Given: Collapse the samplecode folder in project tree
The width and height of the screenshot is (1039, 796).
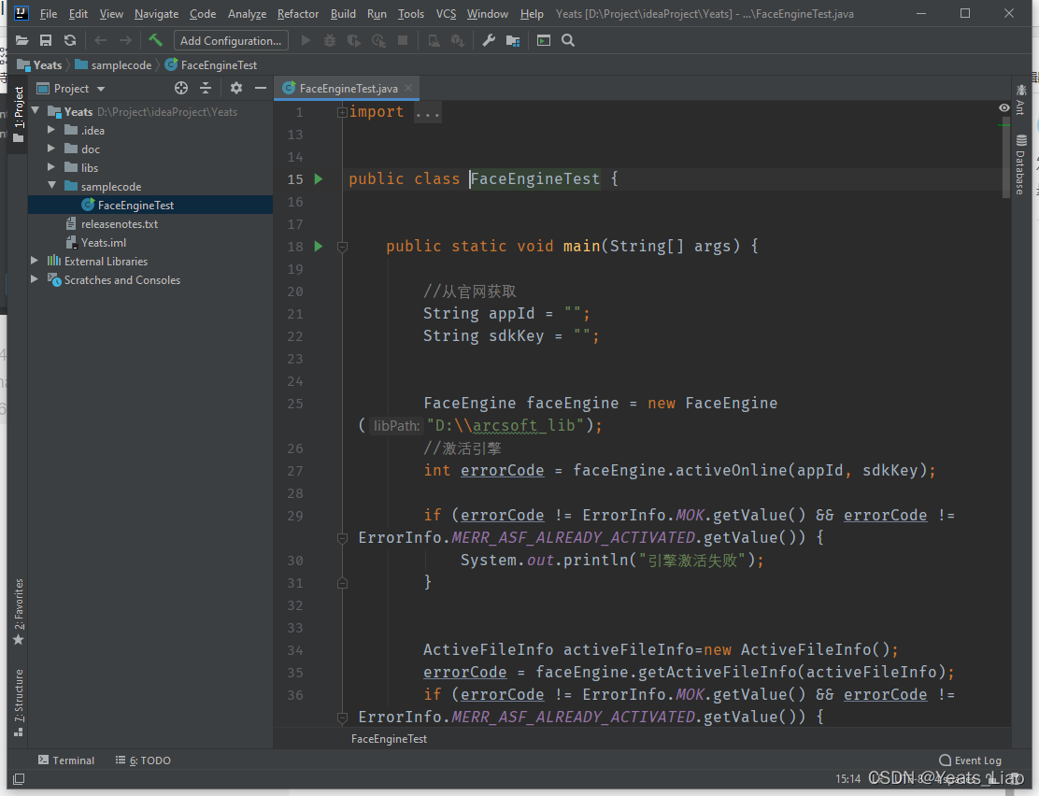Looking at the screenshot, I should pos(52,186).
